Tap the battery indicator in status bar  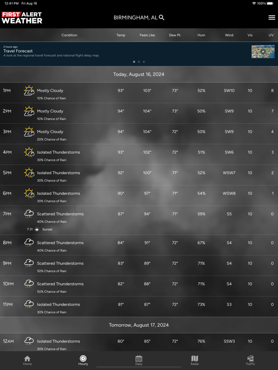tap(270, 3)
